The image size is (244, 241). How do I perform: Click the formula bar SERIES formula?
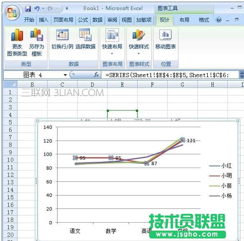[167, 75]
